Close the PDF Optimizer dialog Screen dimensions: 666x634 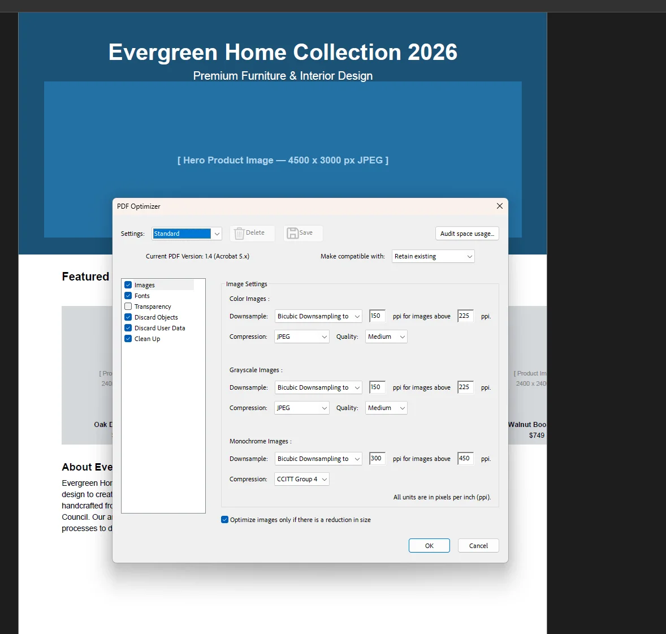click(x=500, y=206)
